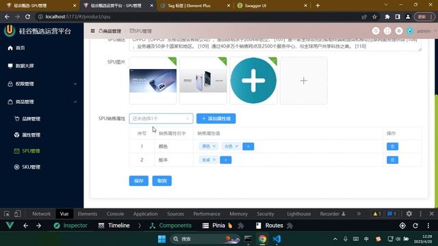Image resolution: width=438 pixels, height=246 pixels.
Task: Launch Visual Studio Code from the taskbar
Action: pyautogui.click(x=276, y=239)
